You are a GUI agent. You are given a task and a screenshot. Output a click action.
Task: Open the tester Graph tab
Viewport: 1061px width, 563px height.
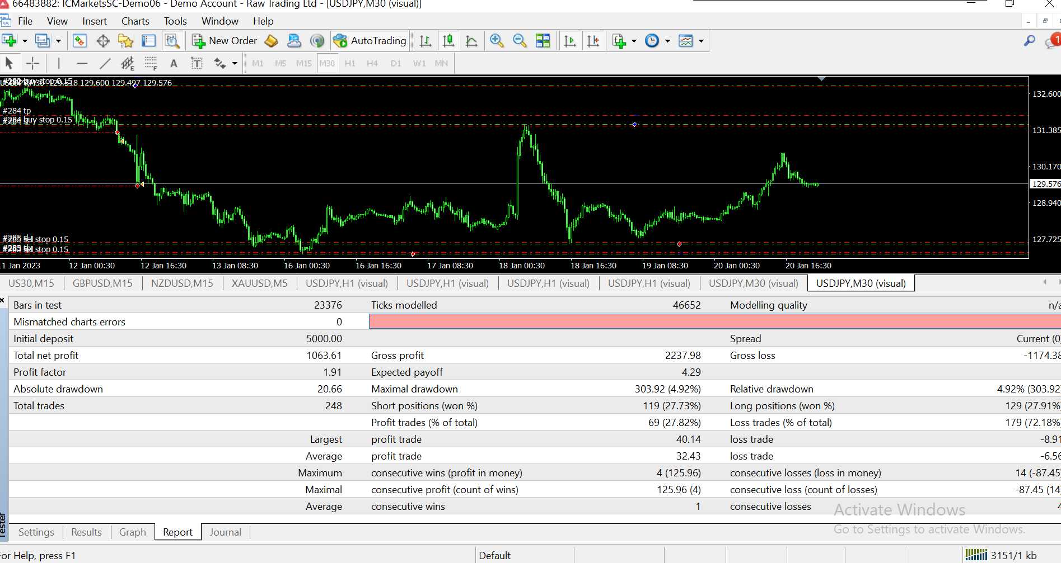click(x=132, y=532)
